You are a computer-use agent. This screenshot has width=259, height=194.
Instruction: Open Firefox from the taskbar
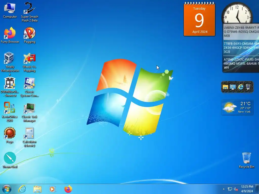pos(68,189)
